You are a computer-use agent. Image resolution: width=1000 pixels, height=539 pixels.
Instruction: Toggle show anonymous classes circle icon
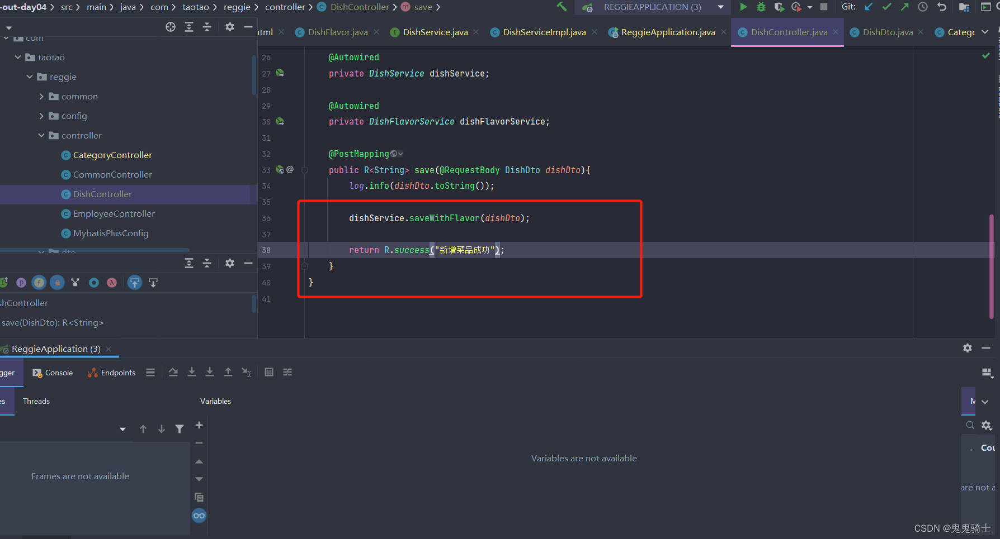[x=94, y=283]
